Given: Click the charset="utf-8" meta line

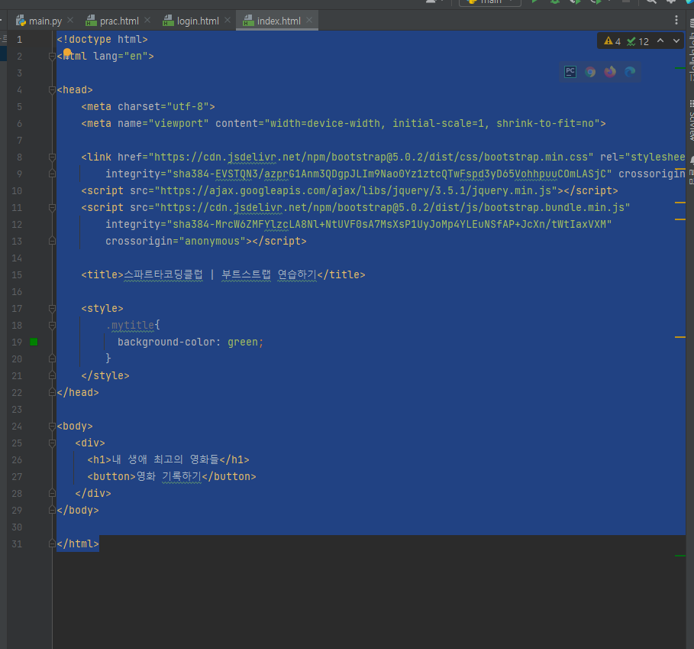Looking at the screenshot, I should click(148, 107).
